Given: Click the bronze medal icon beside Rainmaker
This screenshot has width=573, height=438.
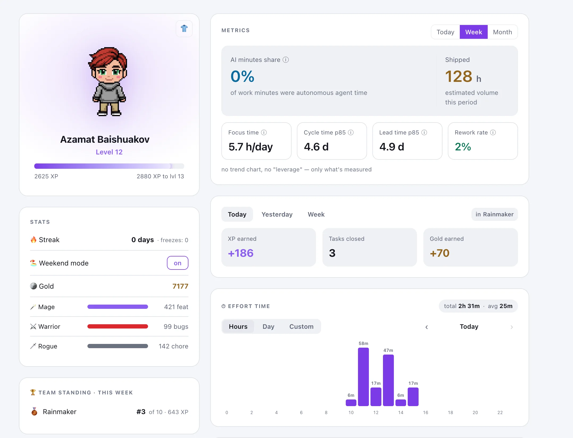Looking at the screenshot, I should click(x=34, y=411).
